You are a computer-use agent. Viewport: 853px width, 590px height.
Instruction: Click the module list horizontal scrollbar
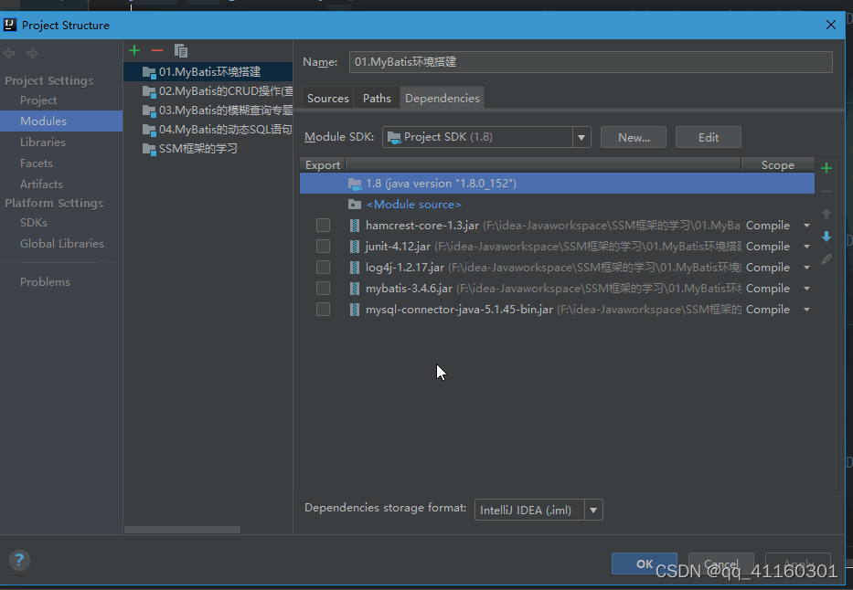tap(182, 529)
